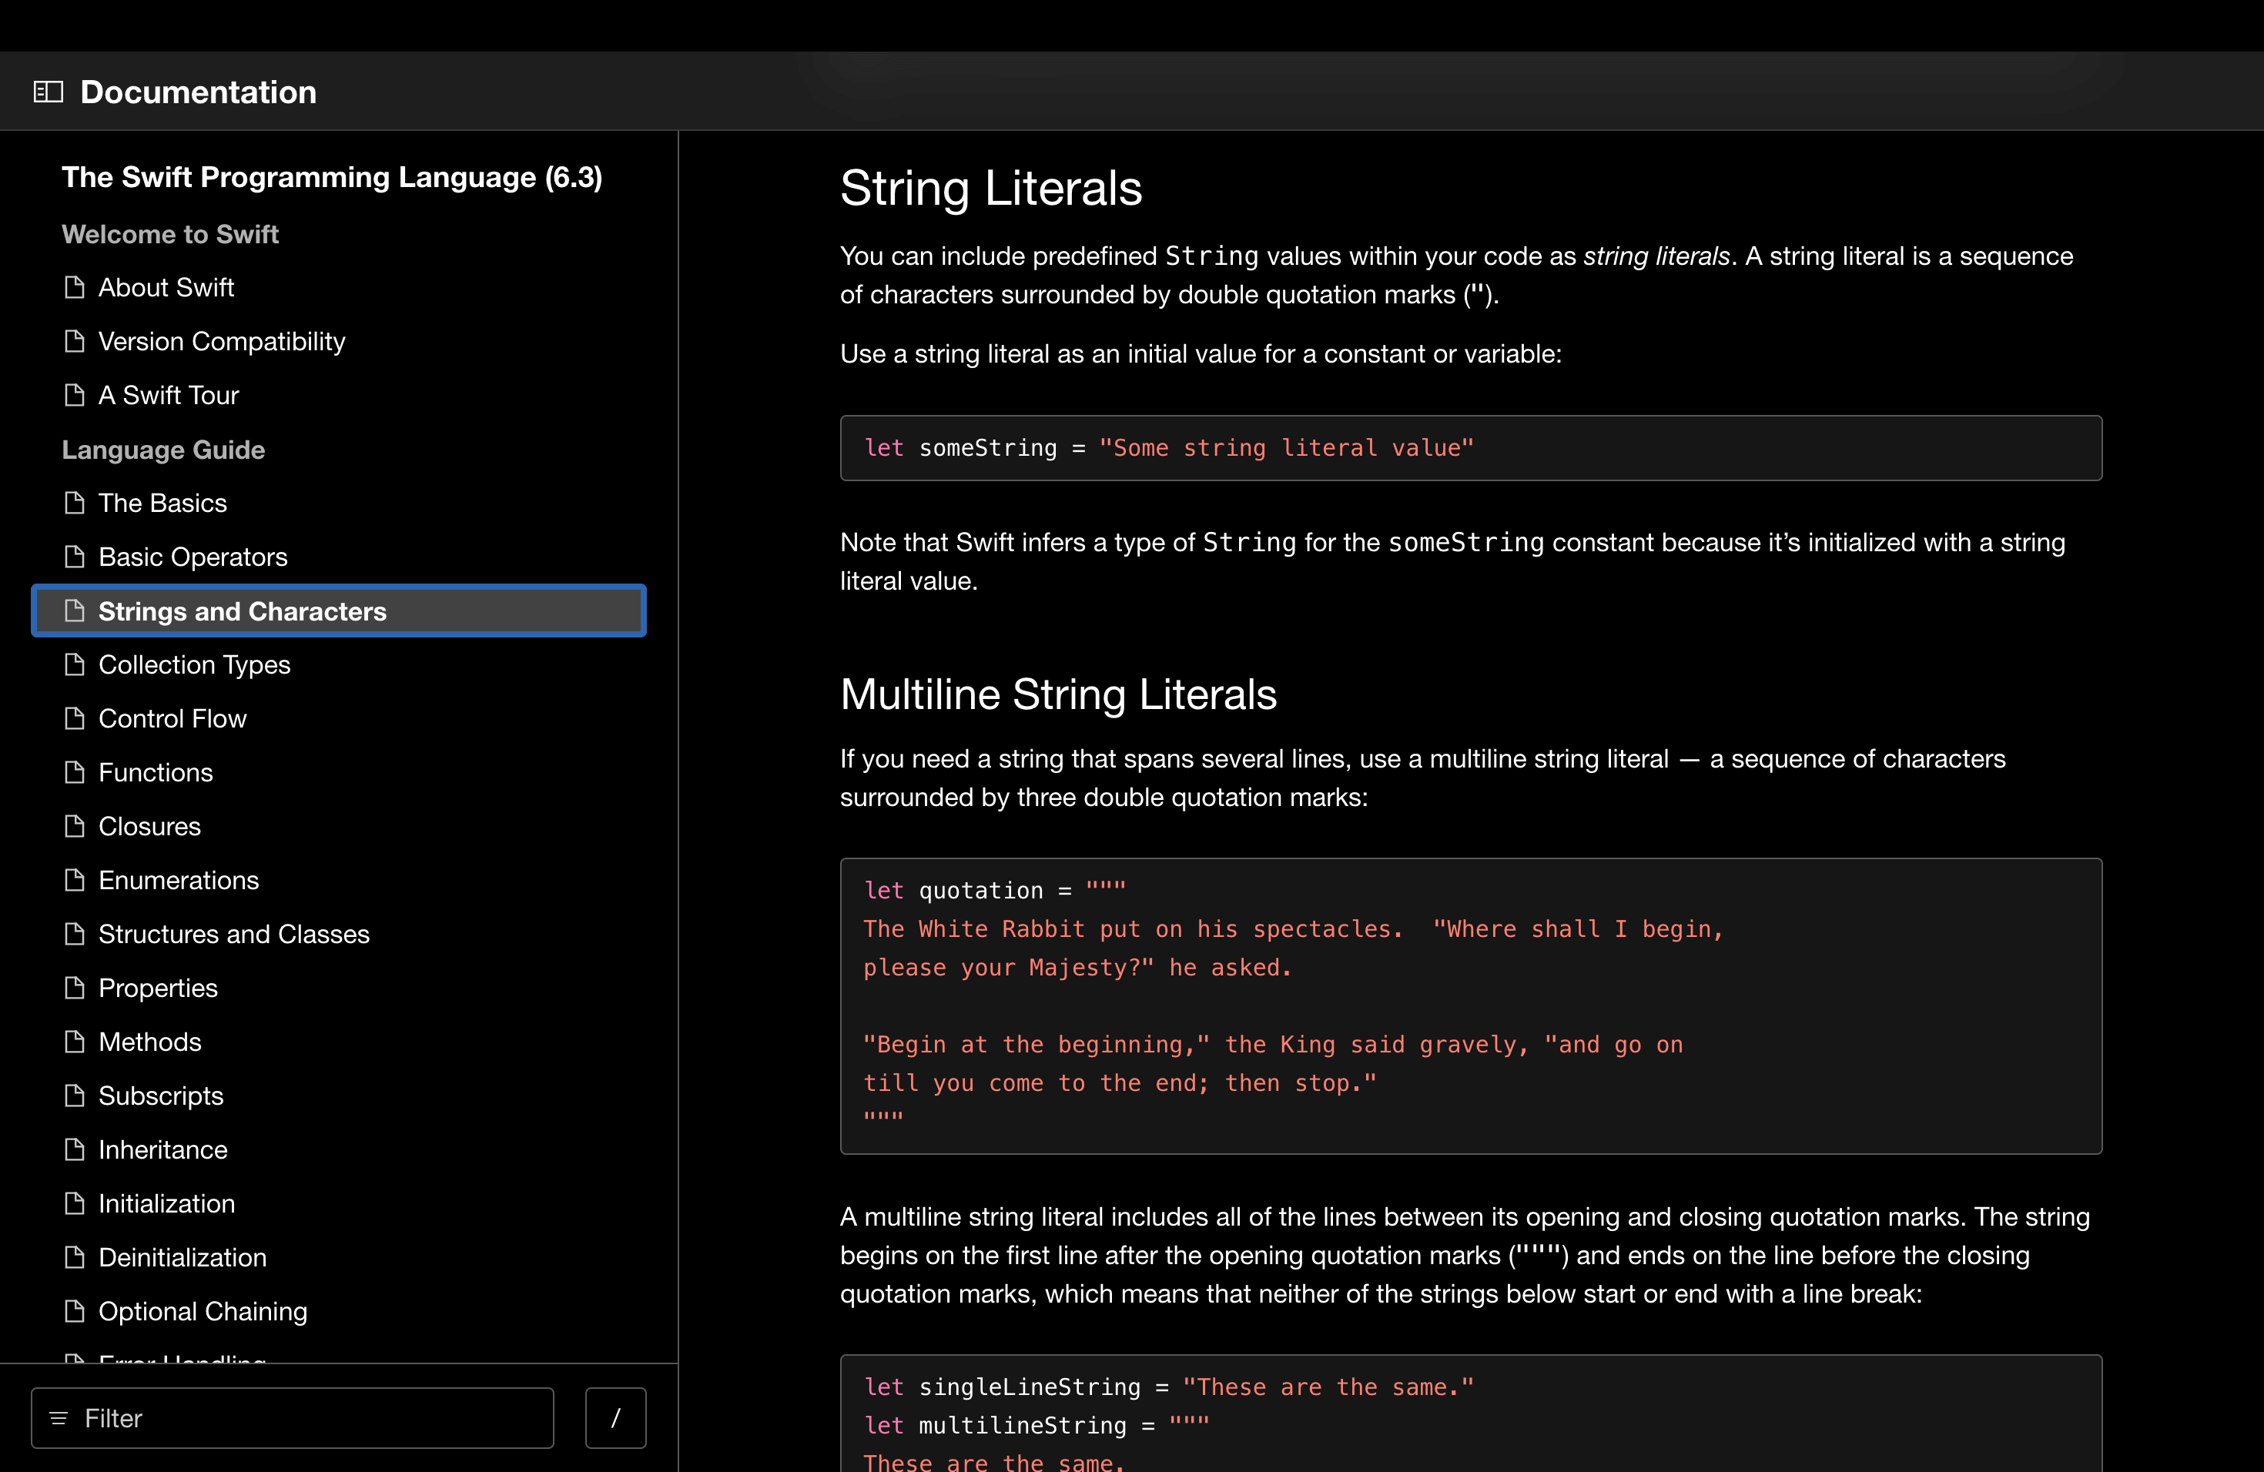
Task: Click the document icon next to About Swift
Action: click(74, 287)
